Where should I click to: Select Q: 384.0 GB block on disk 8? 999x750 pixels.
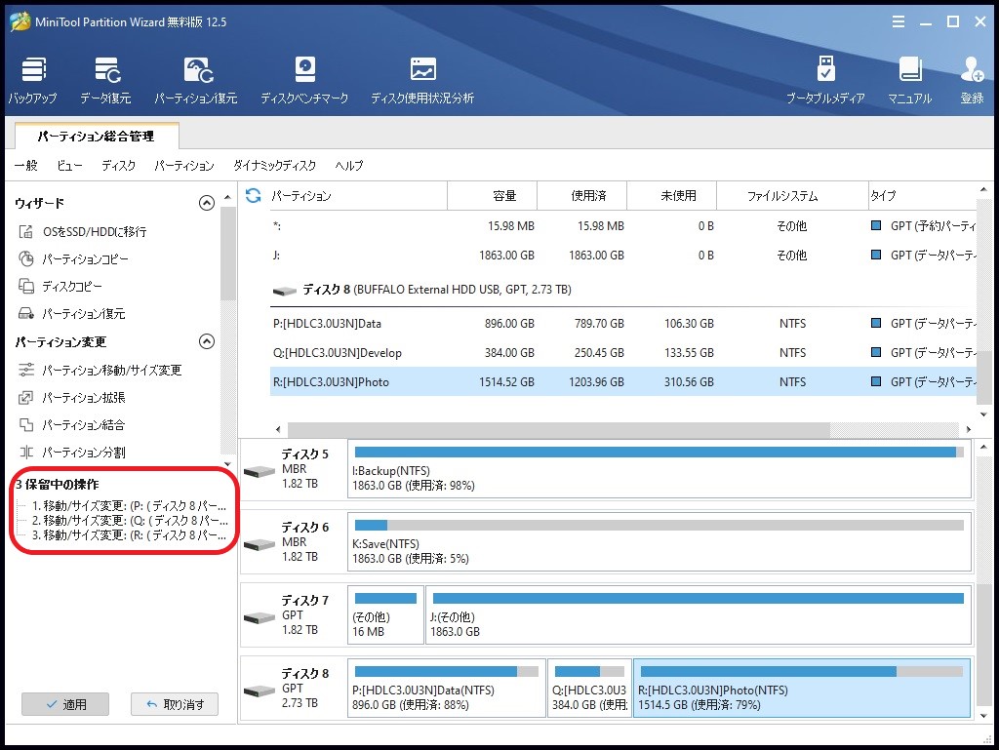[x=589, y=689]
